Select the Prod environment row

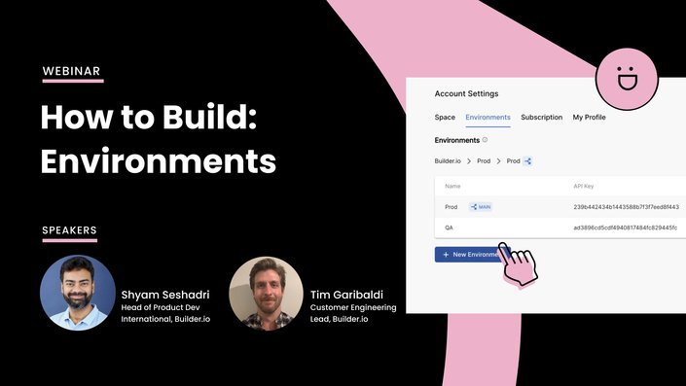point(560,207)
